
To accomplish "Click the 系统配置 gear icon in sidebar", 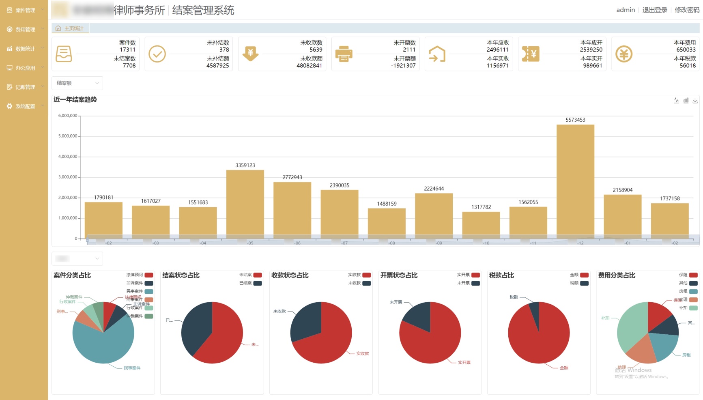I will point(9,106).
